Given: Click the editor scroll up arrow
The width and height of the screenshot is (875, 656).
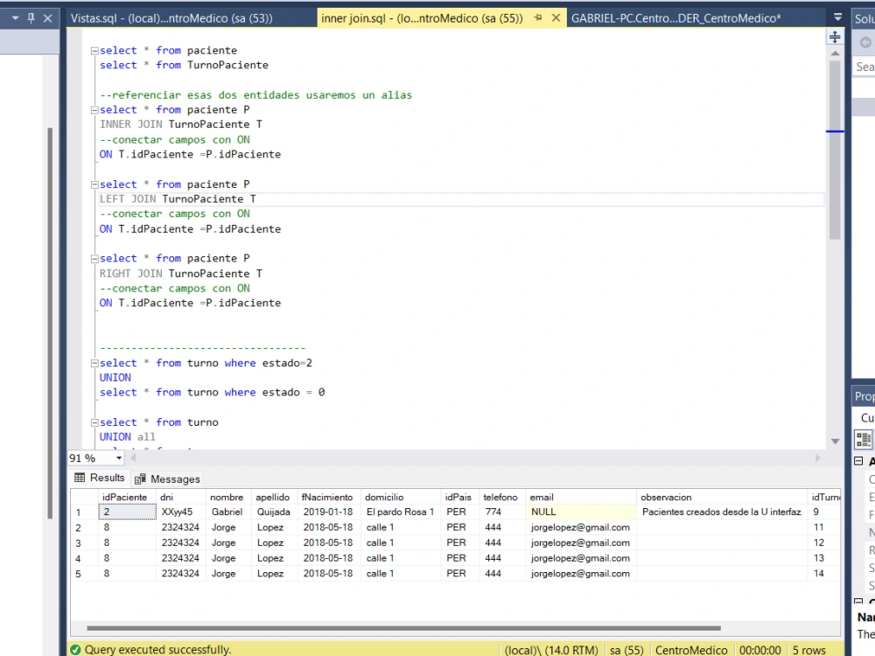Looking at the screenshot, I should (x=835, y=53).
